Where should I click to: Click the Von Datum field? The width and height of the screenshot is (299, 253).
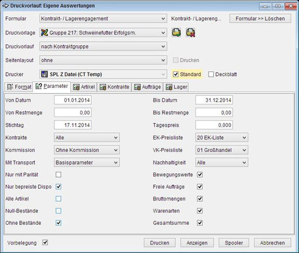[73, 100]
